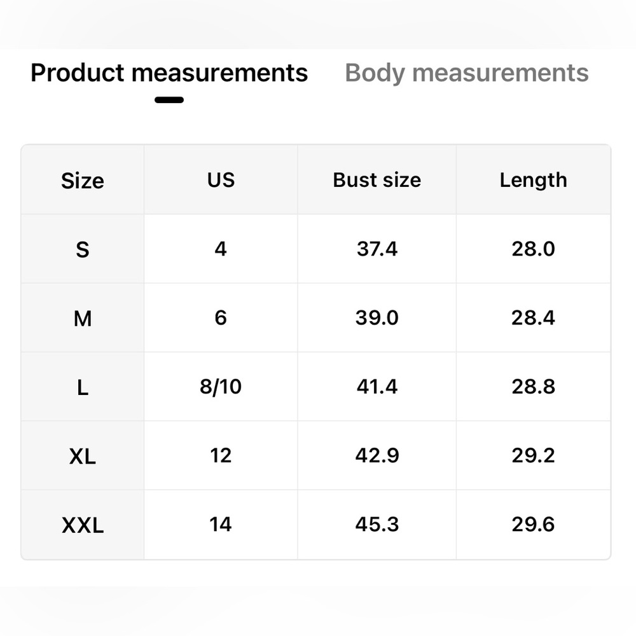
Task: Switch to the Body measurements tab
Action: [x=466, y=73]
